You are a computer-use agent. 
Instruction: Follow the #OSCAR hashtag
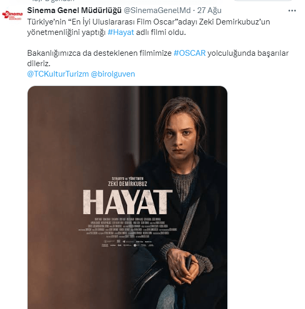tap(189, 53)
